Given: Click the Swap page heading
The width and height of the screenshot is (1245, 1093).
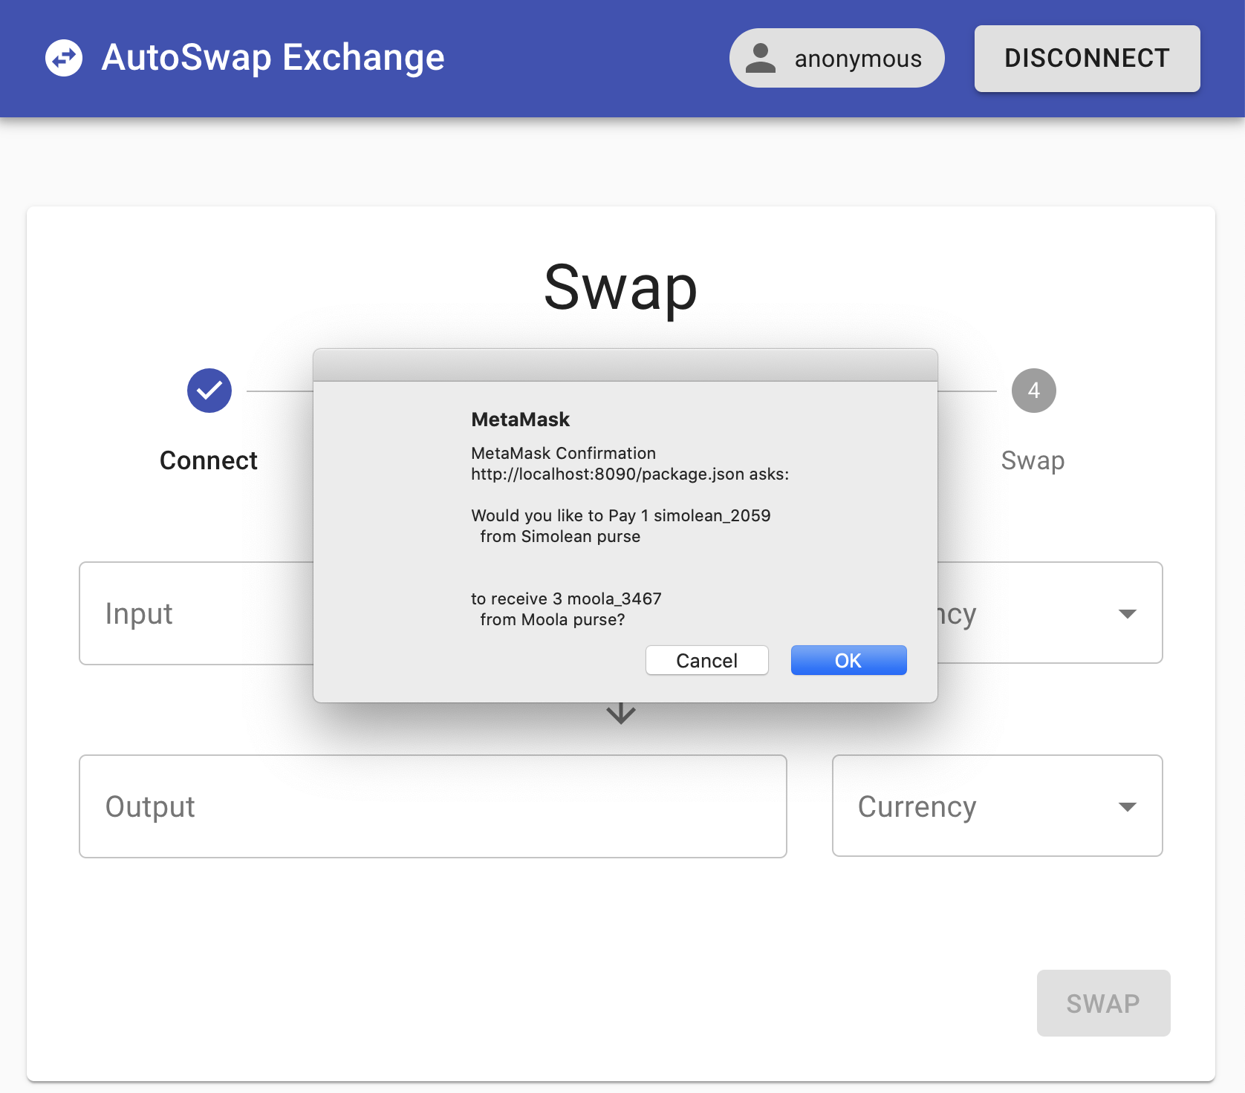Looking at the screenshot, I should pos(621,288).
